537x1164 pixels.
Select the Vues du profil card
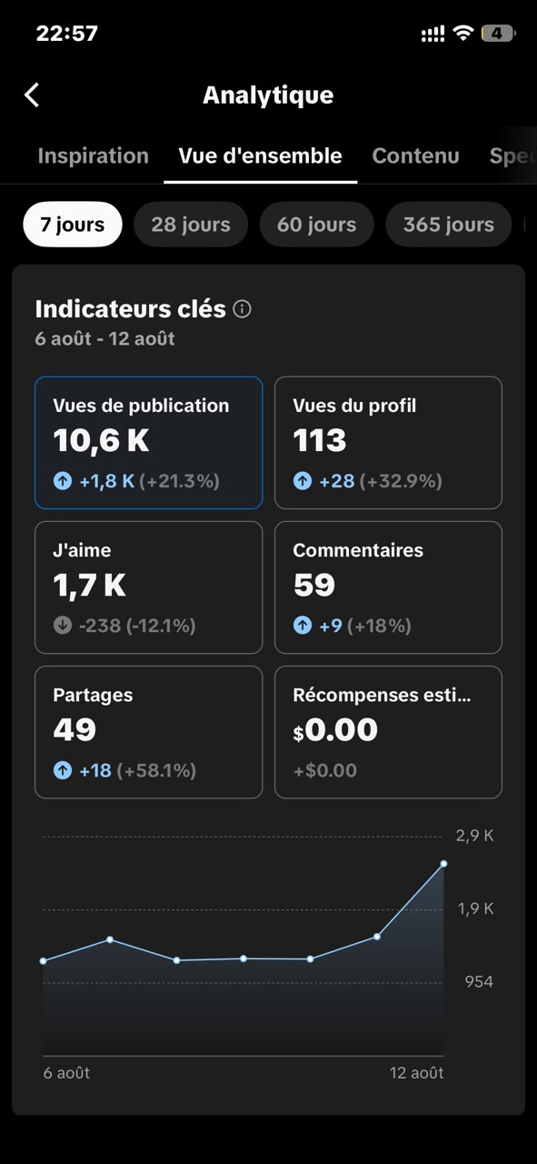coord(388,443)
